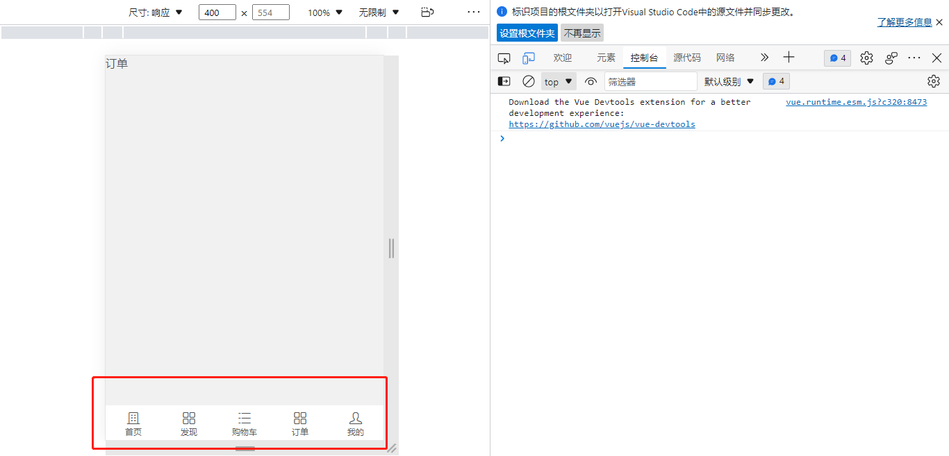Click the blue info icon in the banner

pos(502,12)
